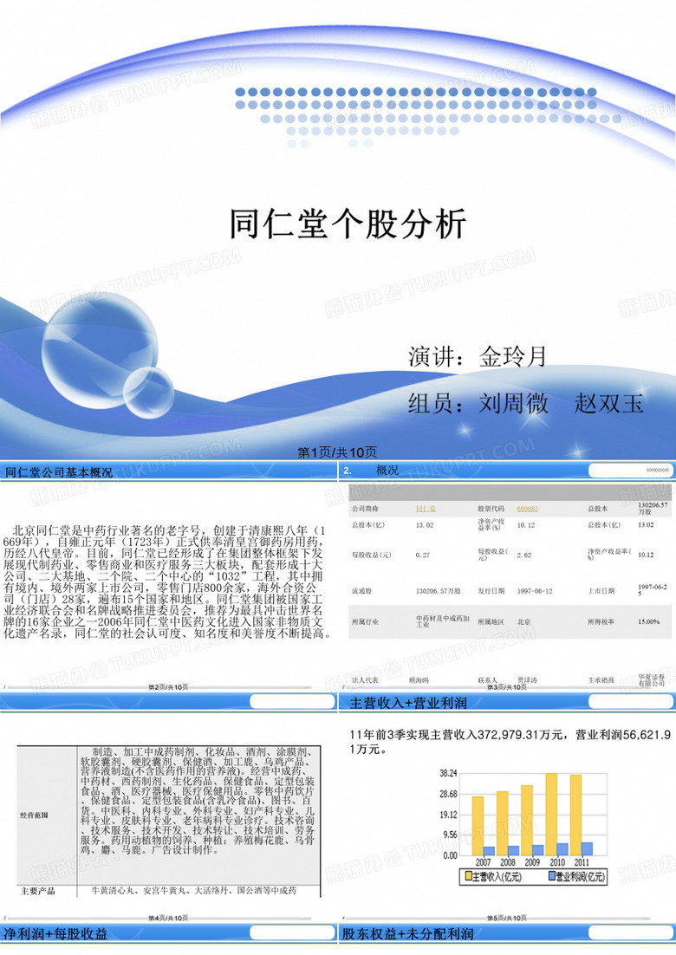Click the 主营收入(亿元) legend entry
The height and width of the screenshot is (955, 676).
click(494, 876)
